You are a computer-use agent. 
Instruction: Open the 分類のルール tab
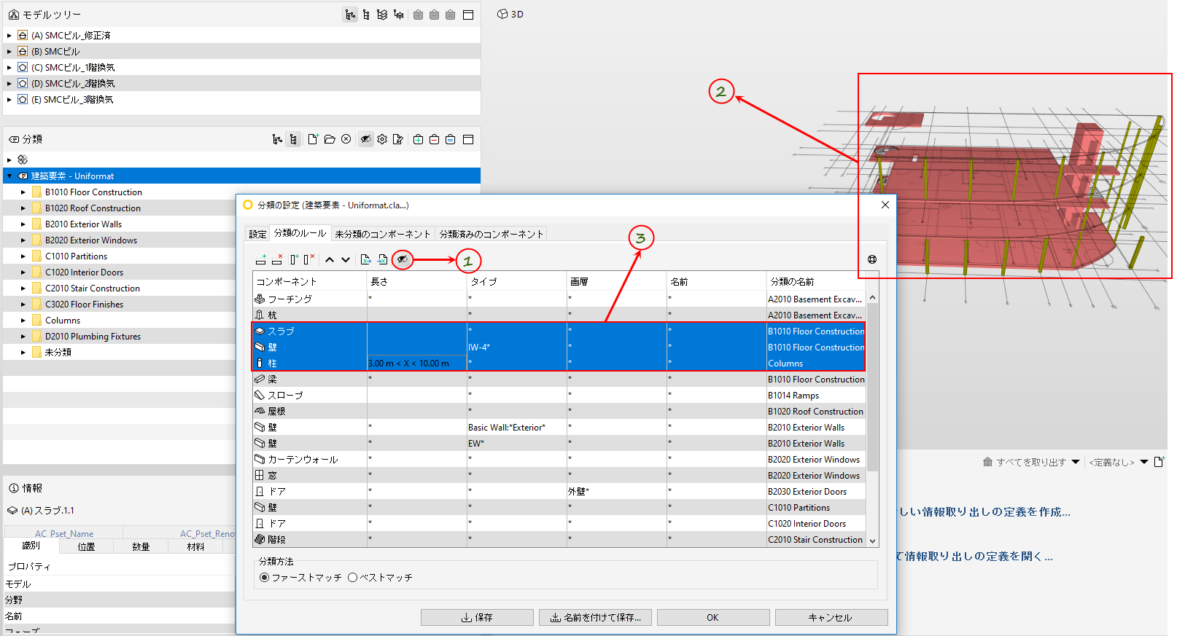click(x=300, y=233)
